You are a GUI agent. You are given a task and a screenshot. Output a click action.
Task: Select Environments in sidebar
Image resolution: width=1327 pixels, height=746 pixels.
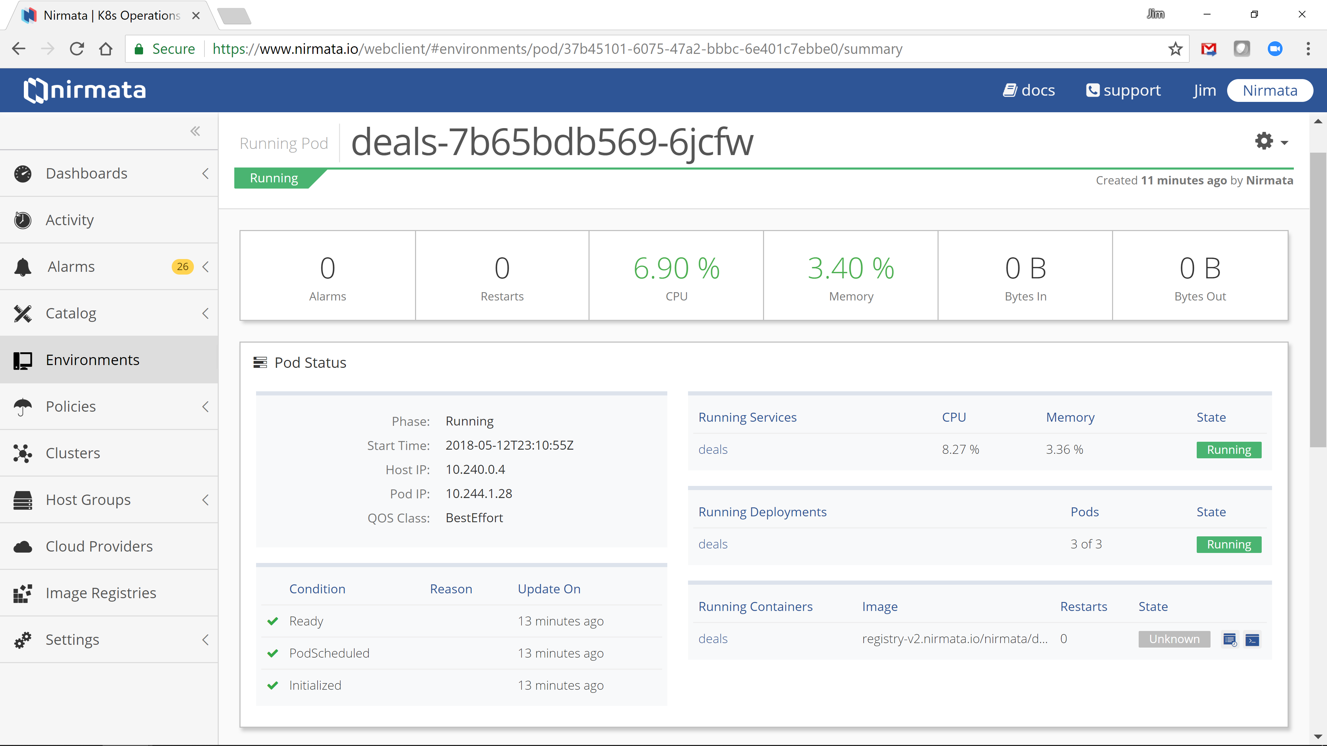109,360
